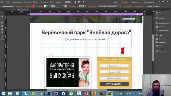Toggle the Нижний колонтитул checkbox

[x=146, y=6]
